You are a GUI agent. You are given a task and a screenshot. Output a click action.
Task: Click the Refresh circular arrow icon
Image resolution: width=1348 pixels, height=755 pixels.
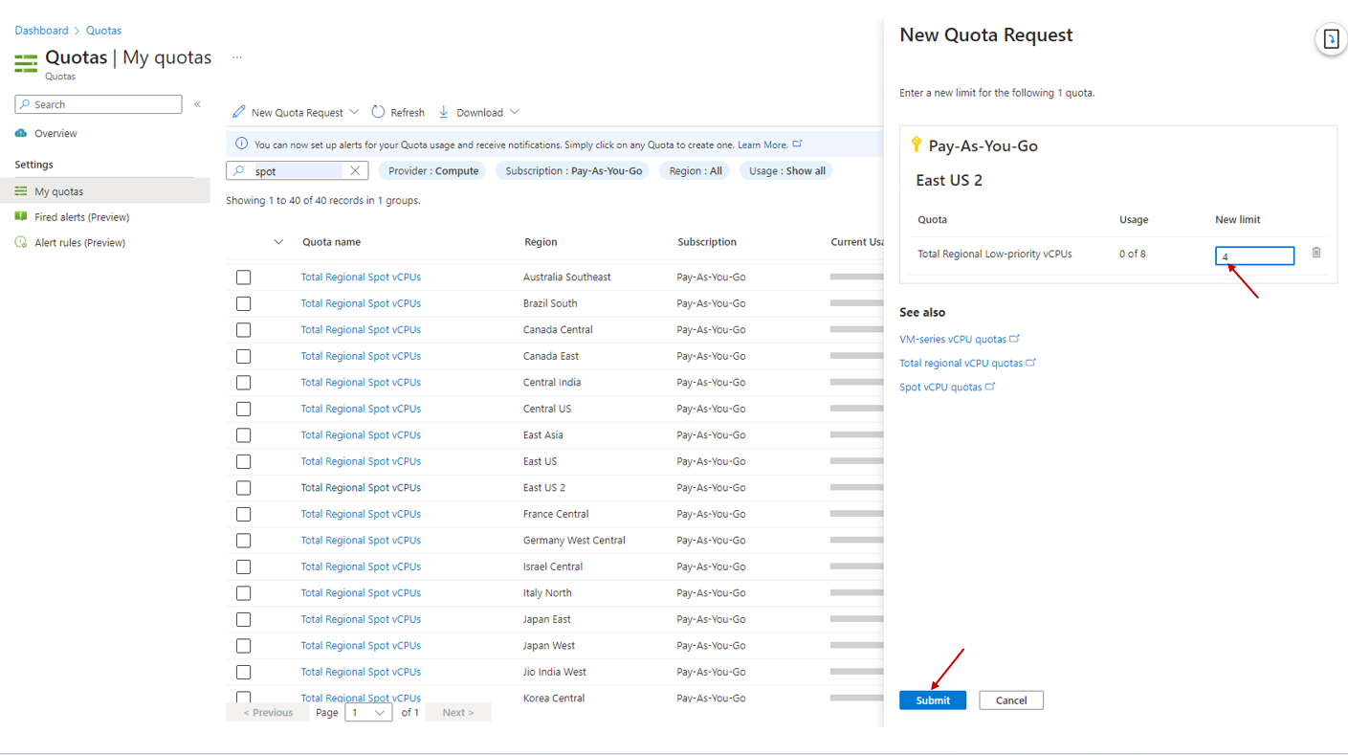click(378, 112)
